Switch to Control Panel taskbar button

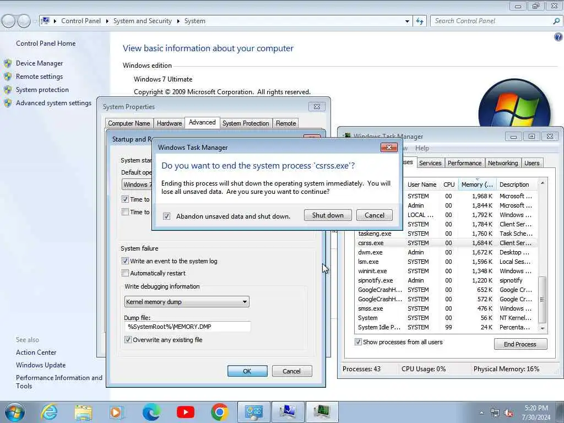point(253,412)
